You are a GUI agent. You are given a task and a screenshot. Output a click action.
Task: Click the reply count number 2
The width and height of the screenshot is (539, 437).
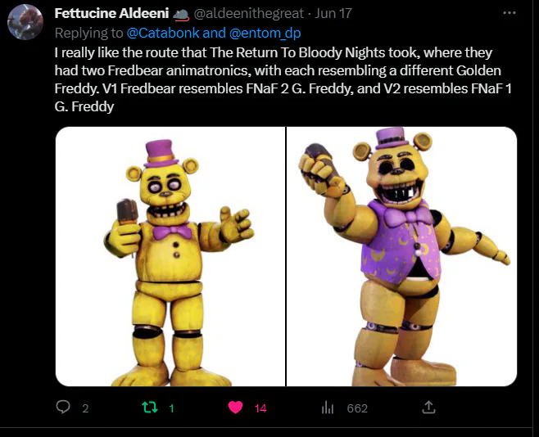pos(85,408)
